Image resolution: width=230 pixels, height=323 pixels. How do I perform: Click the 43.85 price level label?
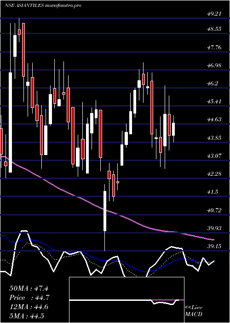(214, 138)
